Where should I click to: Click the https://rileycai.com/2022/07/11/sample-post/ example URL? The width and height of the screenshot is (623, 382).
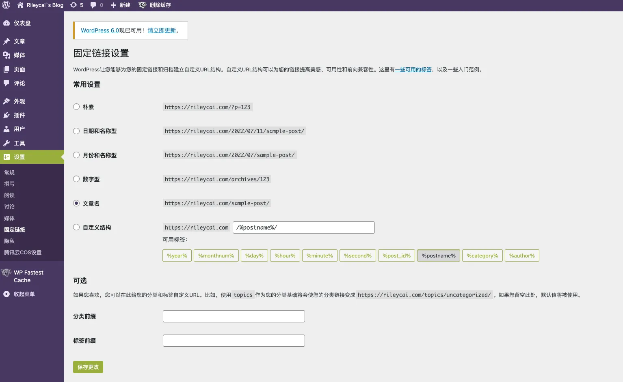[x=234, y=131]
